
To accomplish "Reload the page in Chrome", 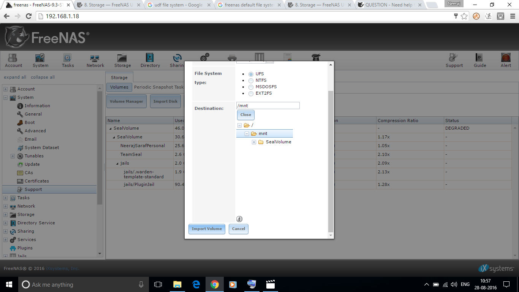I will coord(28,16).
